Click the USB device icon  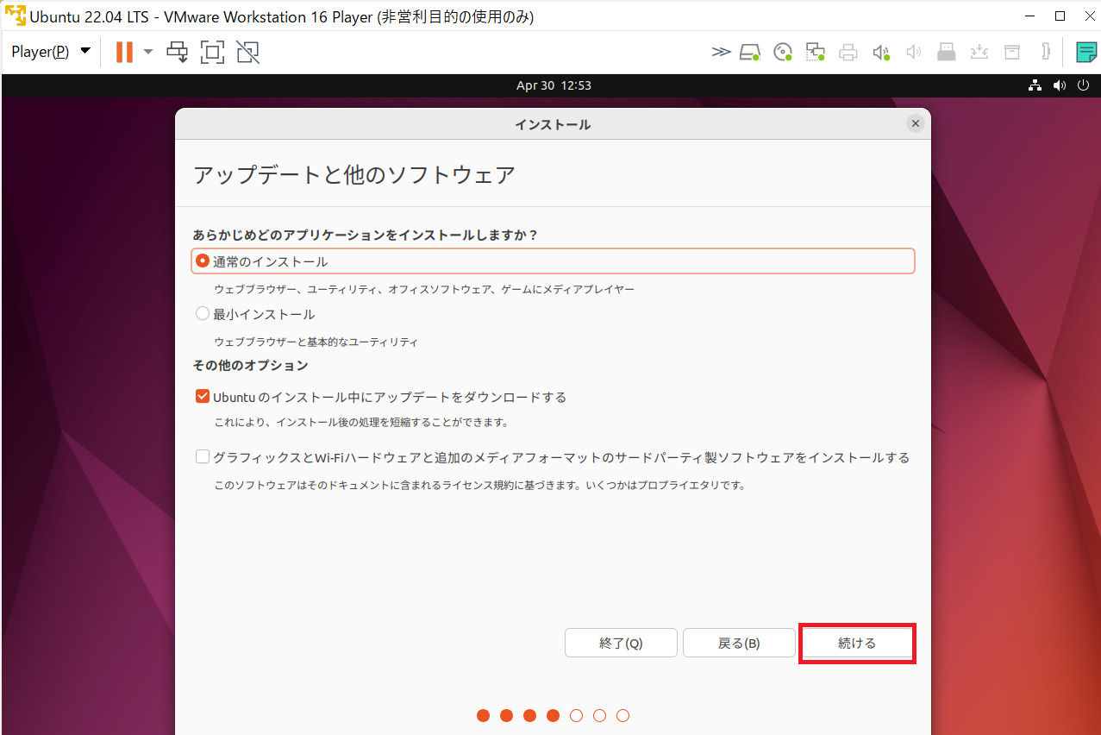click(x=947, y=52)
